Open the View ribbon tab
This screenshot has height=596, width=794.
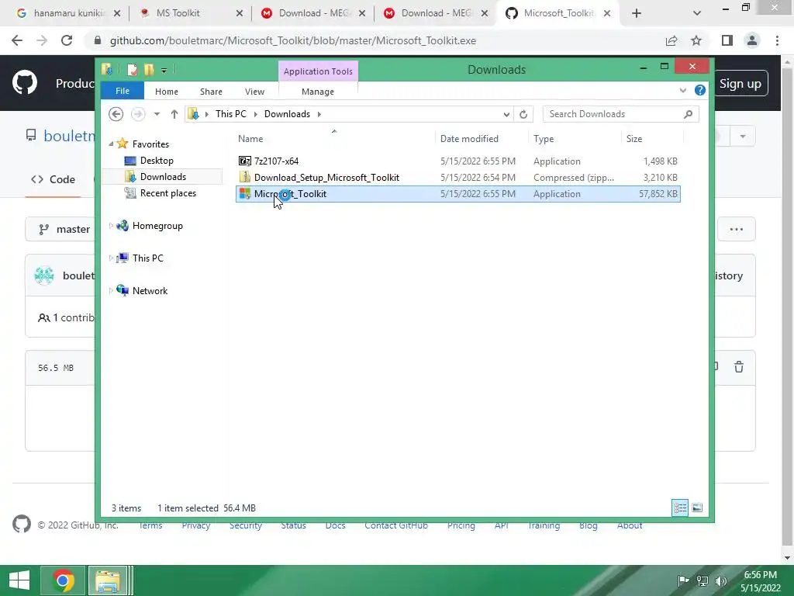[x=254, y=92]
